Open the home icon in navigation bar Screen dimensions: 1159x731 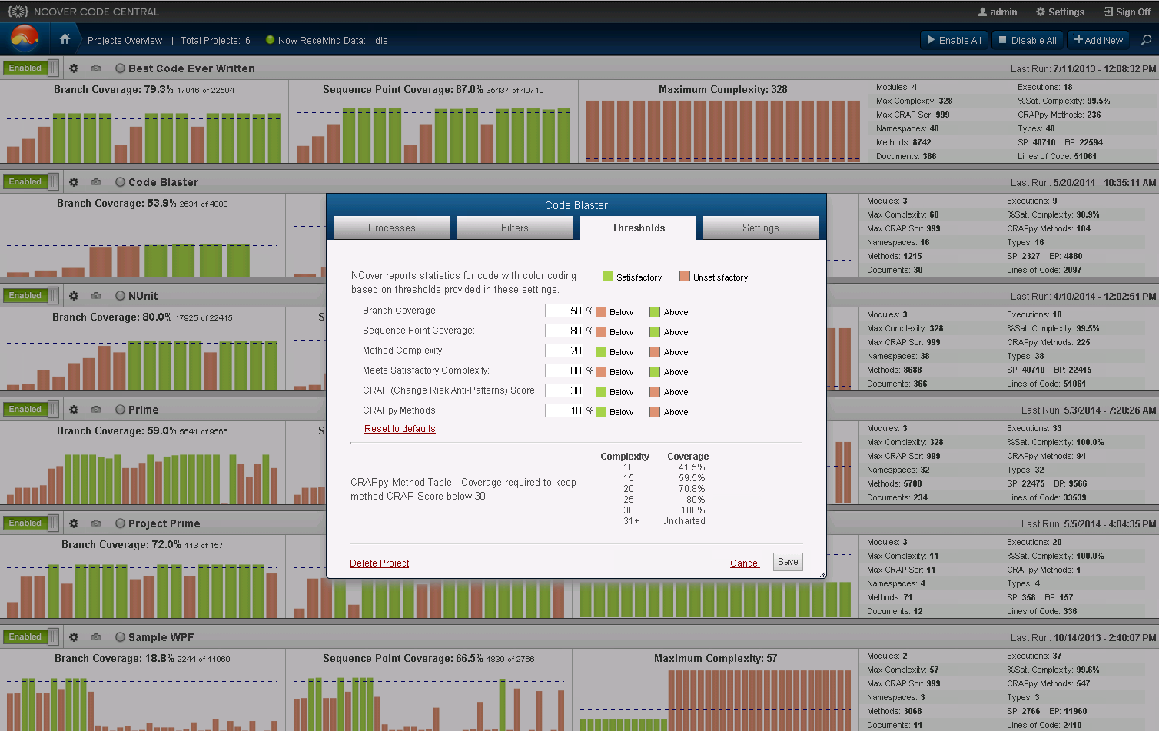[x=65, y=39]
